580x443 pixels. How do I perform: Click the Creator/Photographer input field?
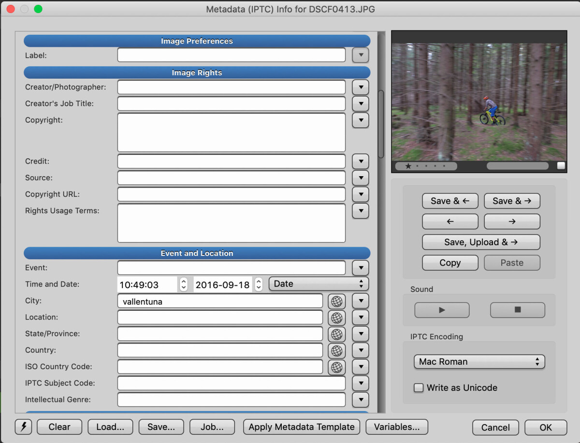pyautogui.click(x=232, y=87)
